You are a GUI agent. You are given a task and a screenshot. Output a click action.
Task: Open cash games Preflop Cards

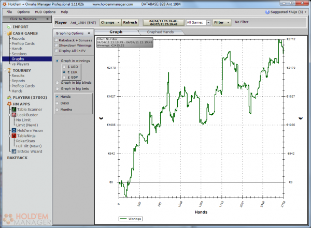click(23, 43)
